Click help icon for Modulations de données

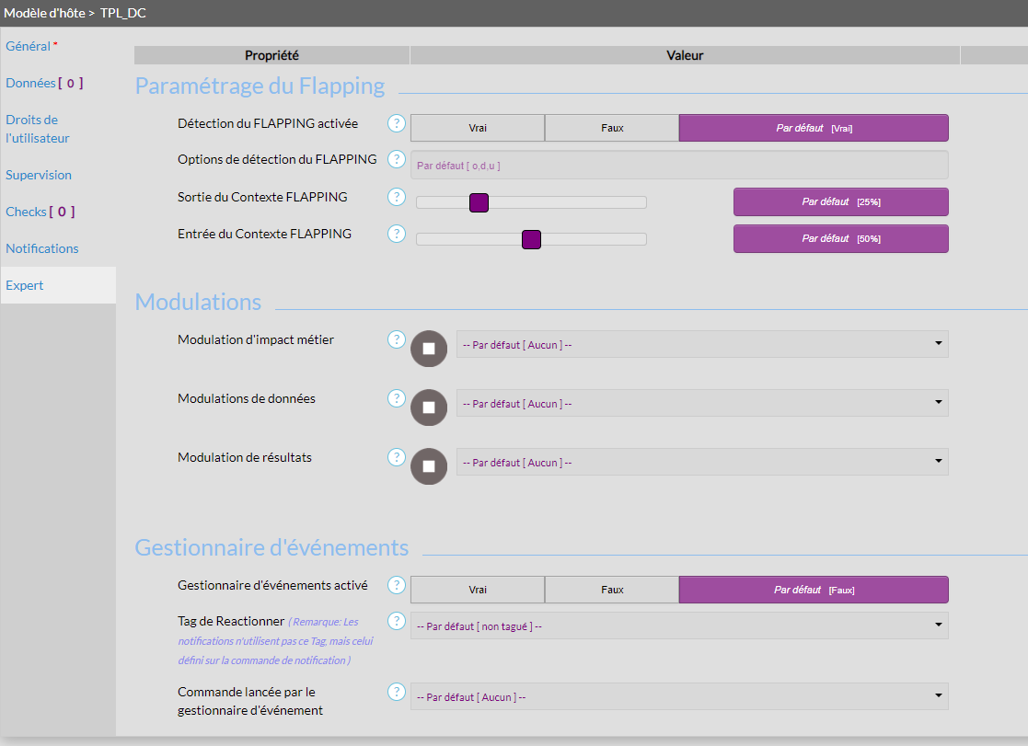click(396, 399)
